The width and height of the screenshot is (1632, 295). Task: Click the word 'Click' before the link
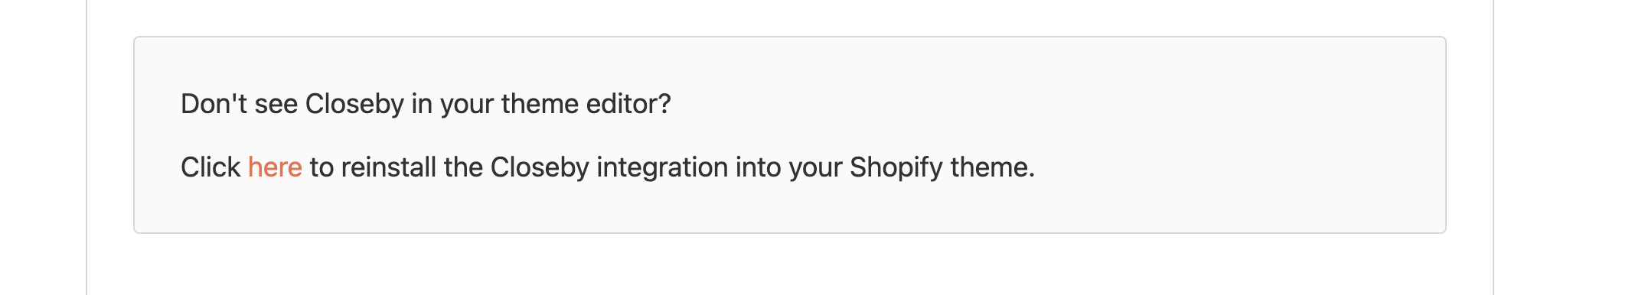click(211, 167)
